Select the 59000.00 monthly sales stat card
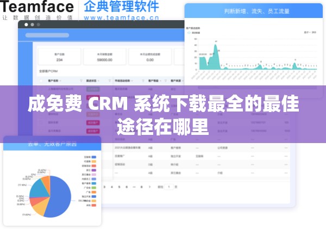Viewport: 326px width, 229px height. (104, 57)
